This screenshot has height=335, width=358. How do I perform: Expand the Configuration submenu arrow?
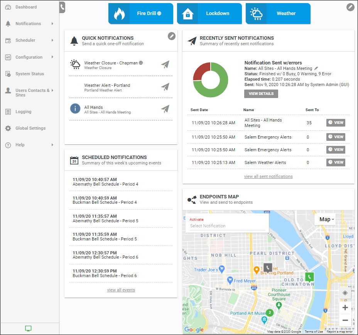[52, 57]
